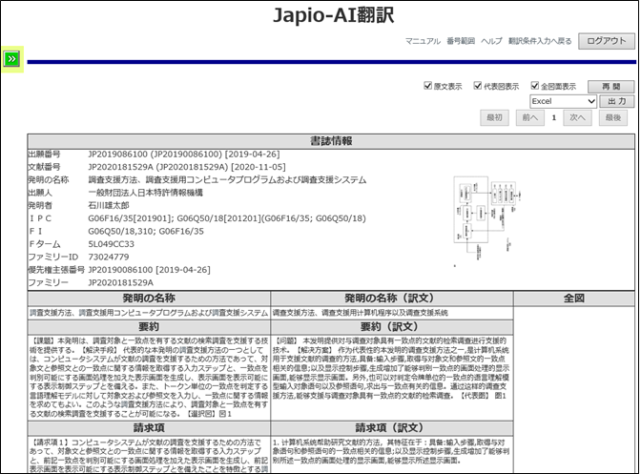Click the 要約 section header

pos(149,327)
